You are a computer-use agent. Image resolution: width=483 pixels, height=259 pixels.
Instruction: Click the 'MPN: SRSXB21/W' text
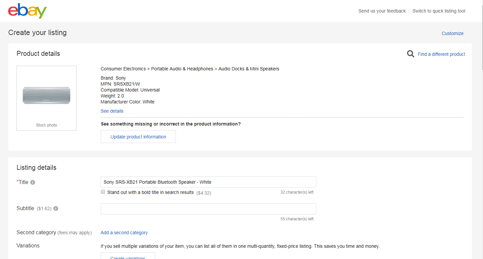click(x=120, y=84)
